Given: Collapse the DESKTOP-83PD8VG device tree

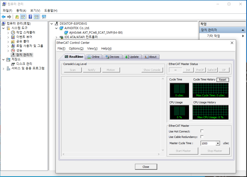Looking at the screenshot, I should coord(51,24).
